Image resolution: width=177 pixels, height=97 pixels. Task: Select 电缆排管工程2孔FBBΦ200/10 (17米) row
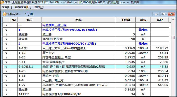[86, 44]
